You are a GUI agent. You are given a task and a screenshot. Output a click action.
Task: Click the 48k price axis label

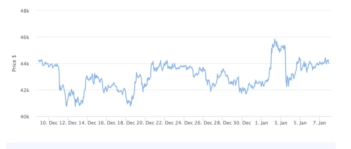[x=25, y=11]
